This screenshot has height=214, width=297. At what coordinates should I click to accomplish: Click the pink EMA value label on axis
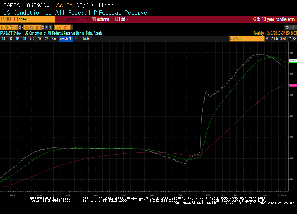pyautogui.click(x=293, y=86)
